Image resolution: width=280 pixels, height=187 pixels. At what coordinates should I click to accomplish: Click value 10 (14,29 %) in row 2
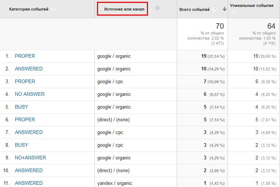(x=213, y=69)
